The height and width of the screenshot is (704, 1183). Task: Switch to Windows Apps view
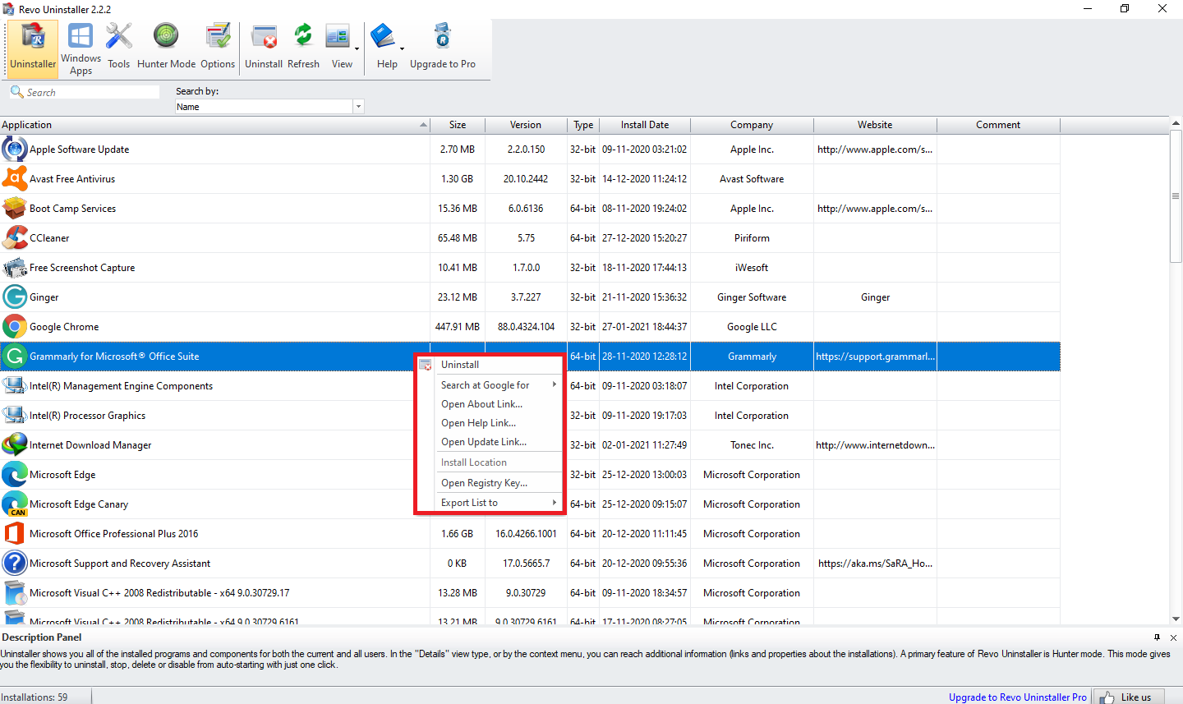coord(81,49)
